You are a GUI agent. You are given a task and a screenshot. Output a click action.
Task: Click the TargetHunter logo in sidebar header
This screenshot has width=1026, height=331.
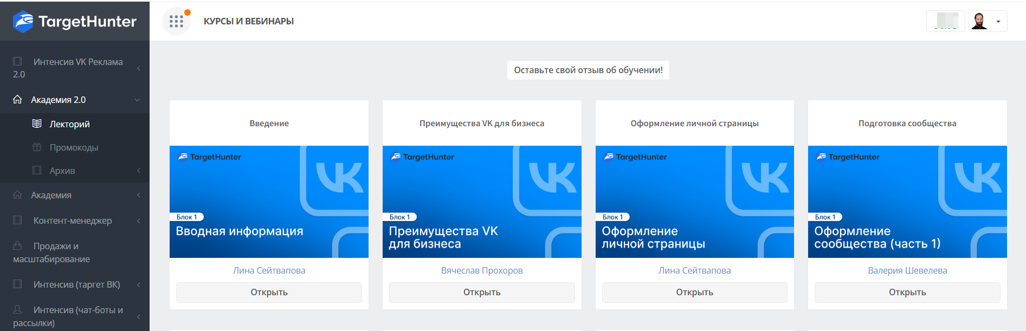[x=75, y=21]
